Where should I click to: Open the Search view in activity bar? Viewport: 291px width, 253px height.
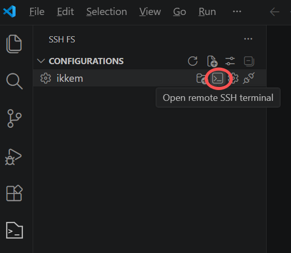(x=15, y=81)
